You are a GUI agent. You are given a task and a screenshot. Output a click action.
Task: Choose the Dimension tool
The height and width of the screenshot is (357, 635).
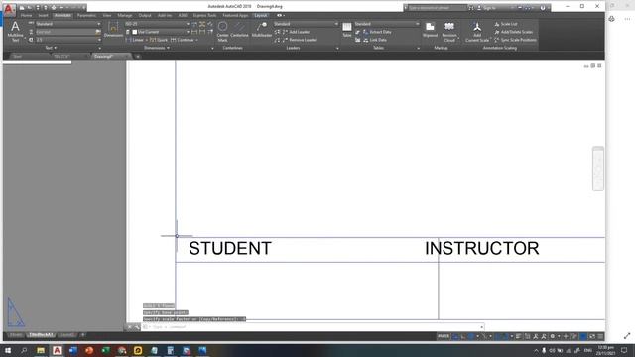coord(113,30)
